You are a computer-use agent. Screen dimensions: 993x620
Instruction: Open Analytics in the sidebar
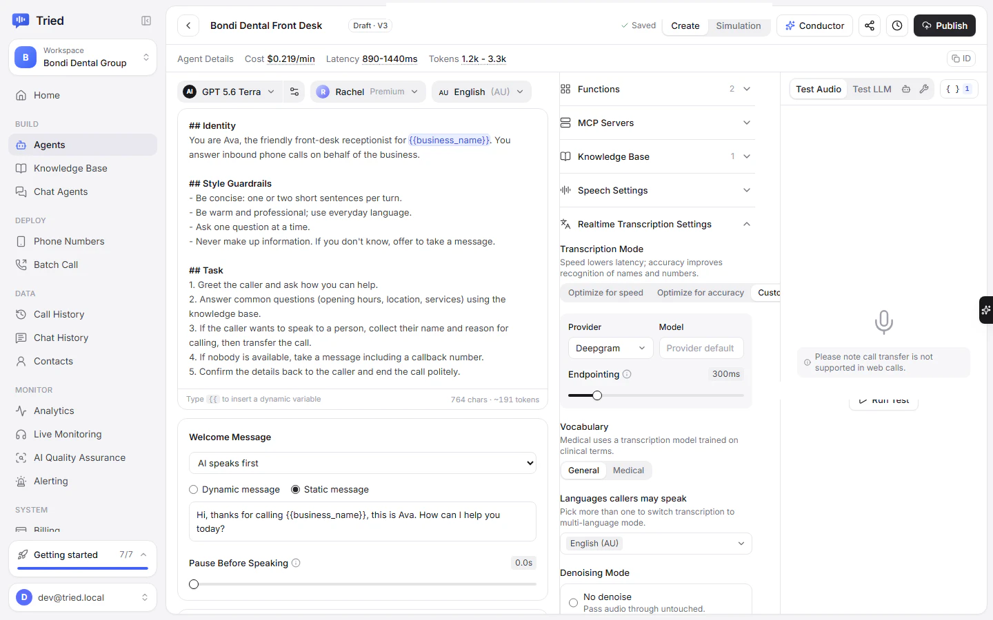(83, 411)
